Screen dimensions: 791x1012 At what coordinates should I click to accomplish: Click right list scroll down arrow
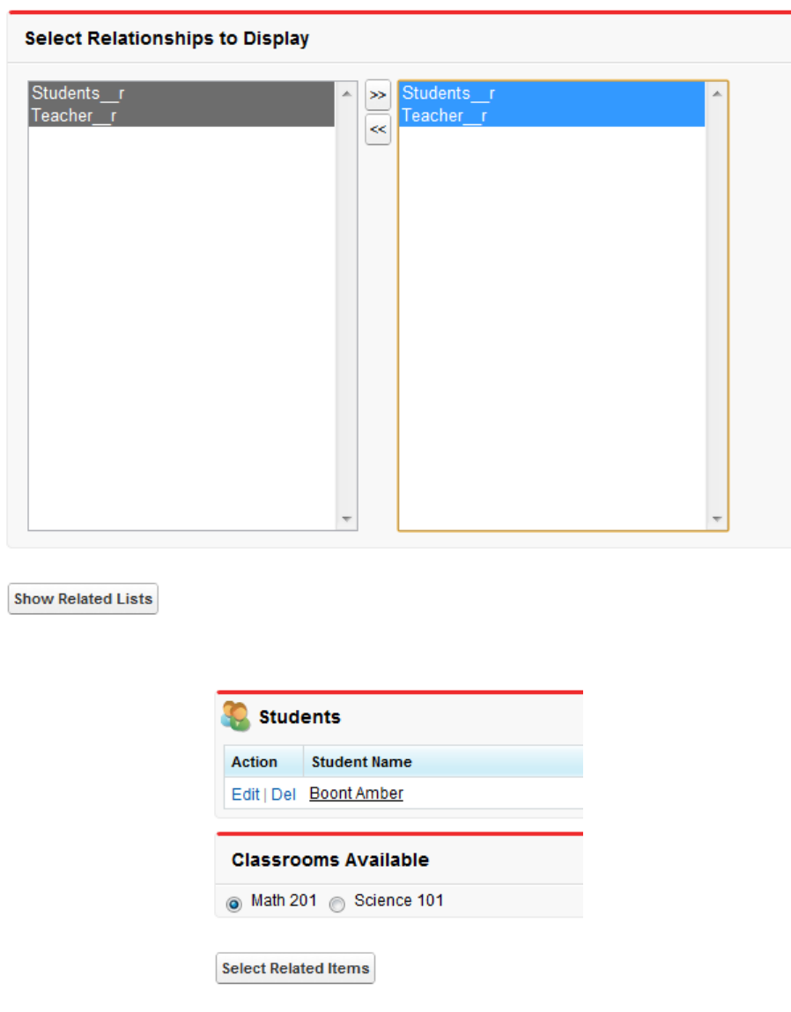tap(717, 519)
